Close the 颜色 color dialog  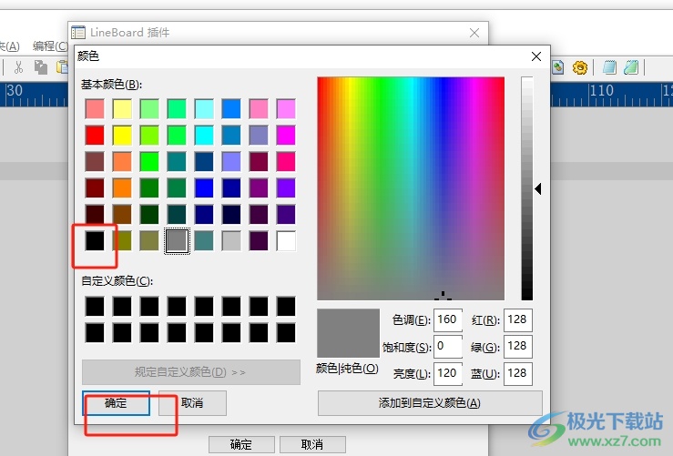click(536, 56)
